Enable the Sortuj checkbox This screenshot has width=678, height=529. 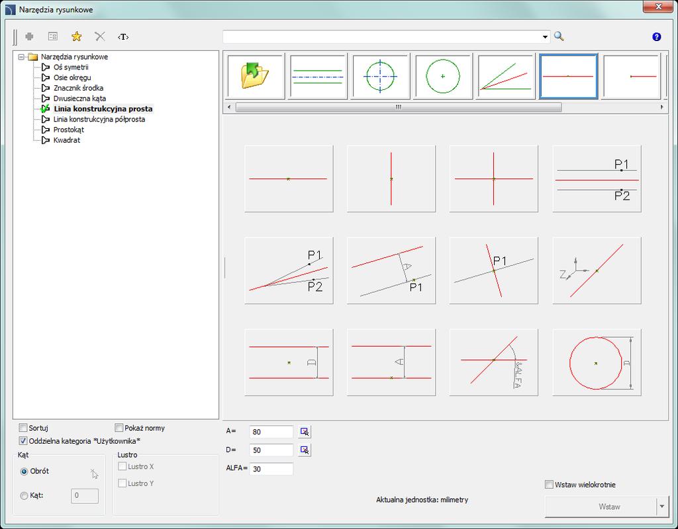tap(23, 428)
